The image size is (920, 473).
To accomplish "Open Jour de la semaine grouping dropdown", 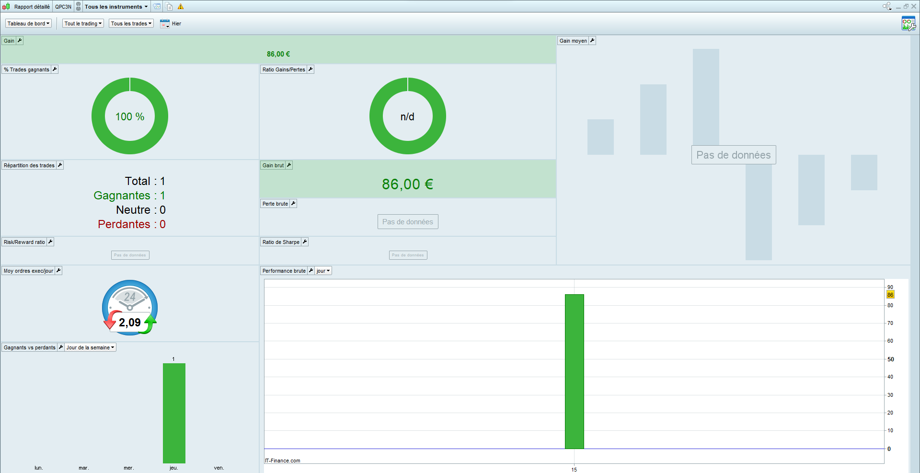I will click(x=91, y=347).
